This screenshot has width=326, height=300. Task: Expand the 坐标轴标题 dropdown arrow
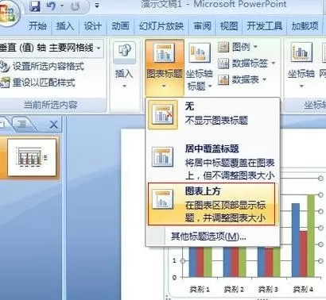210,86
